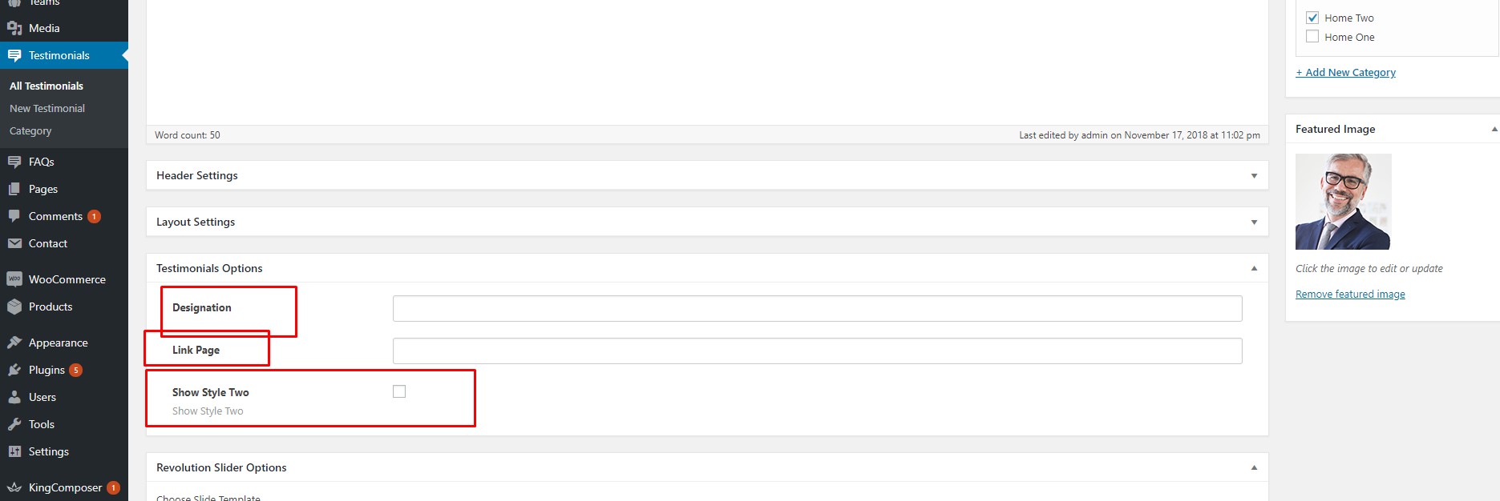Click Remove featured image link
Image resolution: width=1500 pixels, height=501 pixels.
(1350, 294)
